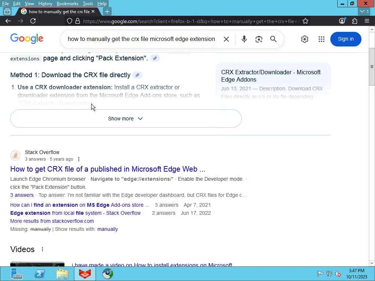The width and height of the screenshot is (375, 281).
Task: Click the link chip after 'Pack Extension'
Action: (155, 58)
